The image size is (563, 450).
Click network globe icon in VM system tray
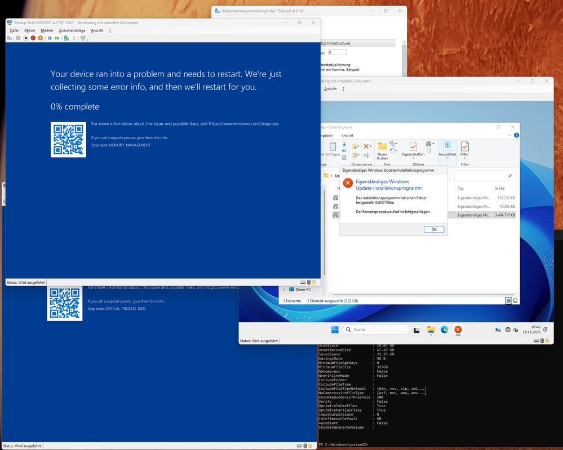[508, 330]
